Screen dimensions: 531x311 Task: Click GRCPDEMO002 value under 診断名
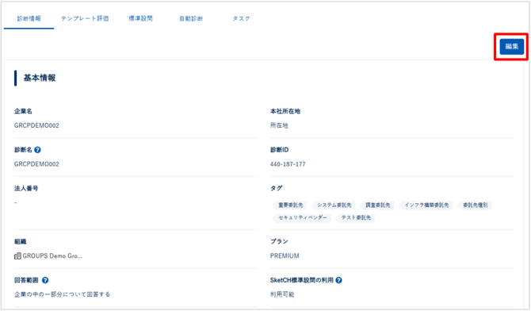(x=36, y=164)
